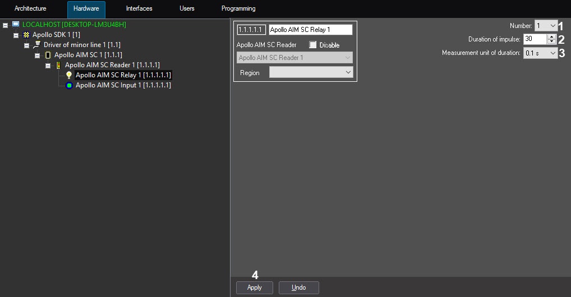The image size is (571, 297).
Task: Click the Undo button
Action: pyautogui.click(x=299, y=287)
